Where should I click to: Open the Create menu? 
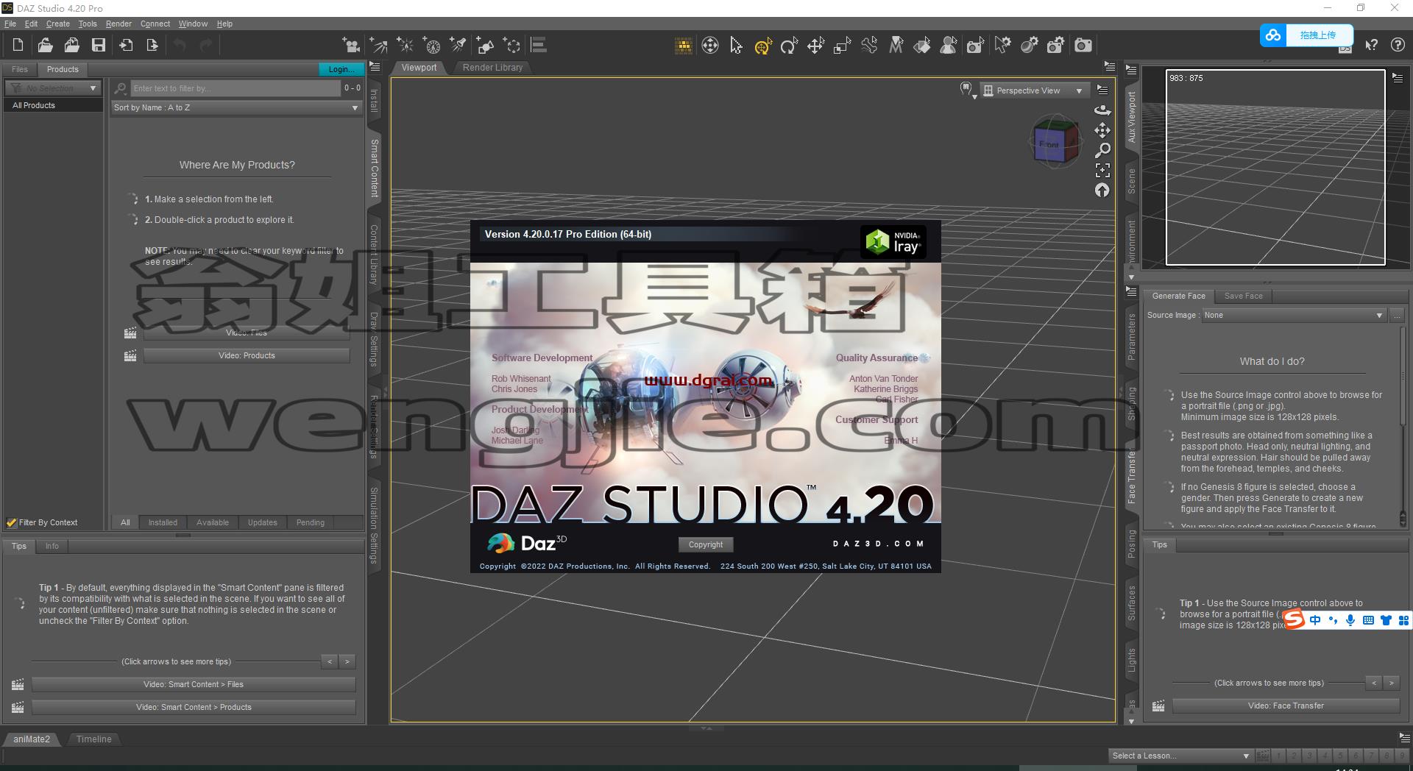pos(58,24)
